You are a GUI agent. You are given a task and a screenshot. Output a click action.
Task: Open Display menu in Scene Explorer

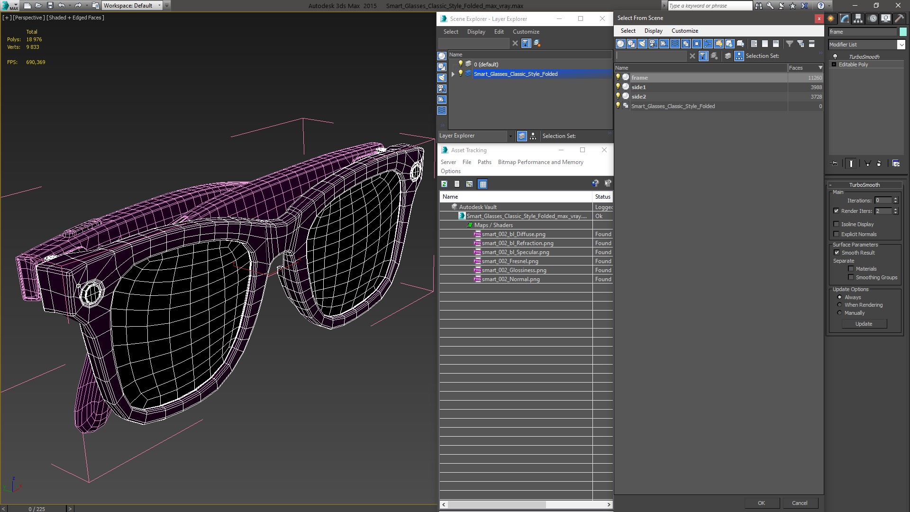476,32
